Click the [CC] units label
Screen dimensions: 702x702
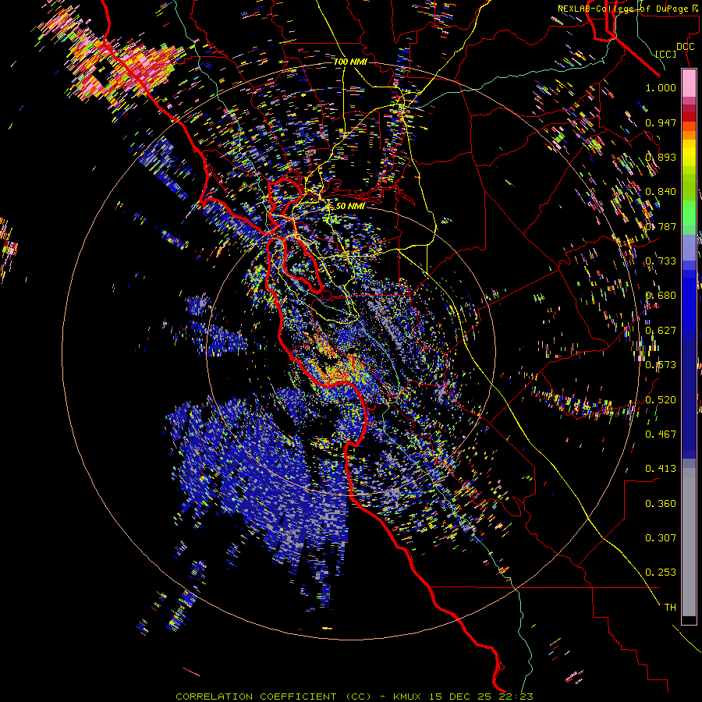[666, 54]
